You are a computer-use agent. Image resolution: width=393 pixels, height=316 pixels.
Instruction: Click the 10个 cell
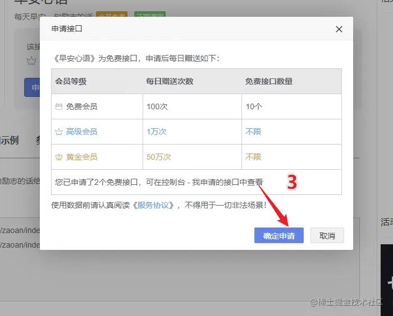(291, 106)
